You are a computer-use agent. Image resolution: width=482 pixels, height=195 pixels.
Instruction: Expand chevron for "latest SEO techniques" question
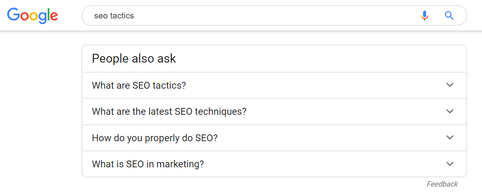tap(450, 111)
